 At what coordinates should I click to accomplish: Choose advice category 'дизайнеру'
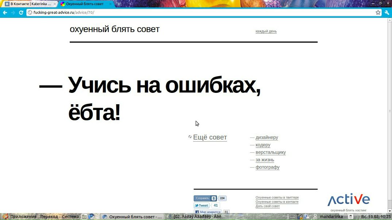coord(267,137)
